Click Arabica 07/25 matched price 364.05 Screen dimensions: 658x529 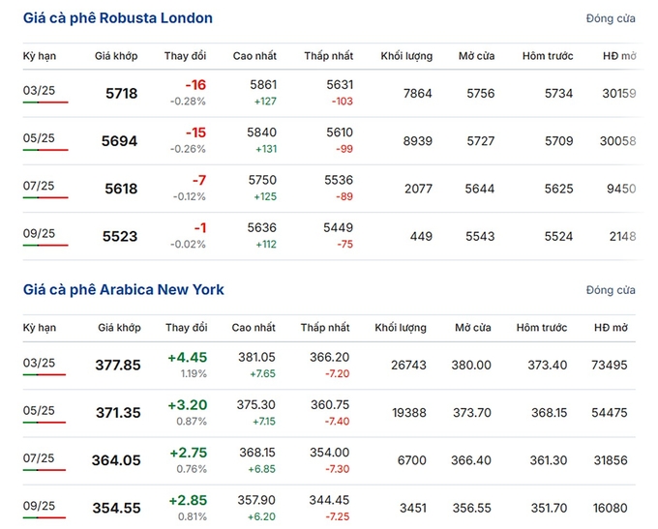tap(116, 460)
